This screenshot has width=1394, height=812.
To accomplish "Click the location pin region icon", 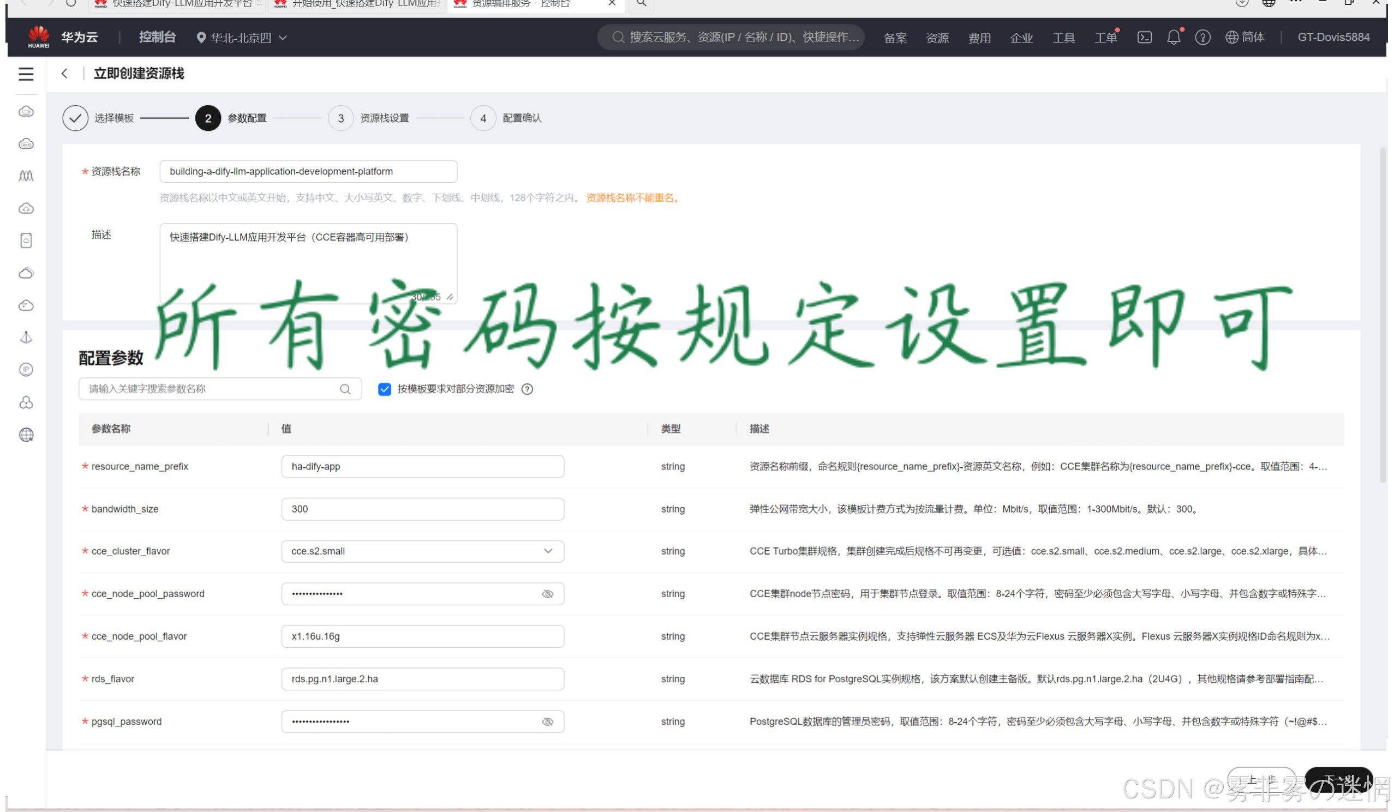I will [x=201, y=38].
